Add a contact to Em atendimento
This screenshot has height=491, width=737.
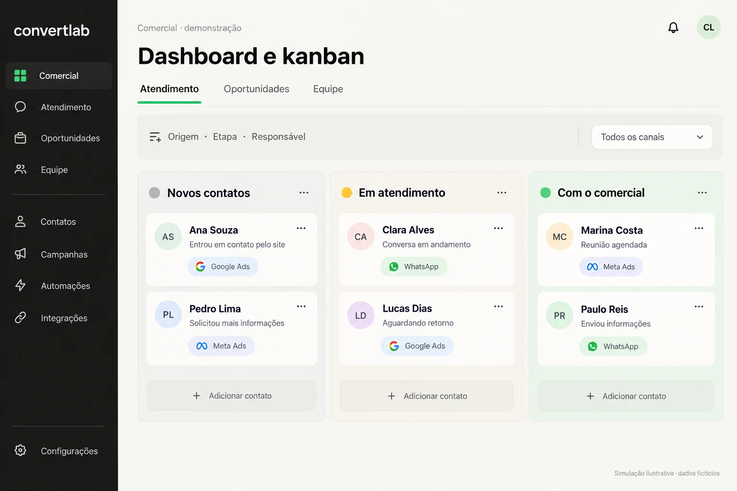tap(427, 396)
